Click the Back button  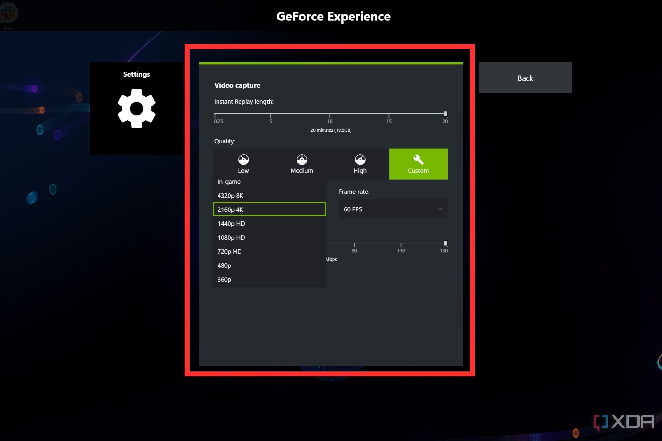tap(525, 78)
